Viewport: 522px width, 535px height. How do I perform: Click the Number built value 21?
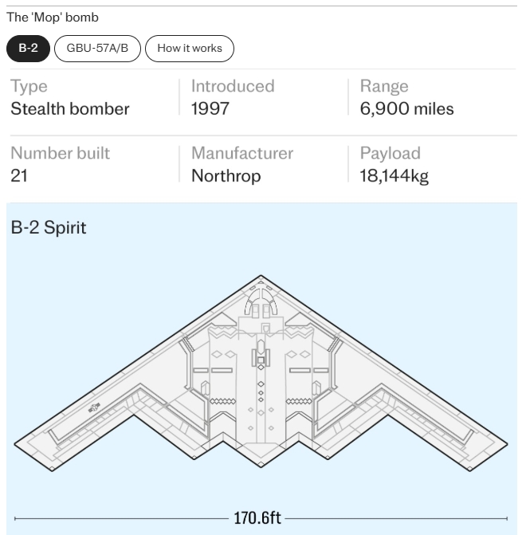click(19, 176)
